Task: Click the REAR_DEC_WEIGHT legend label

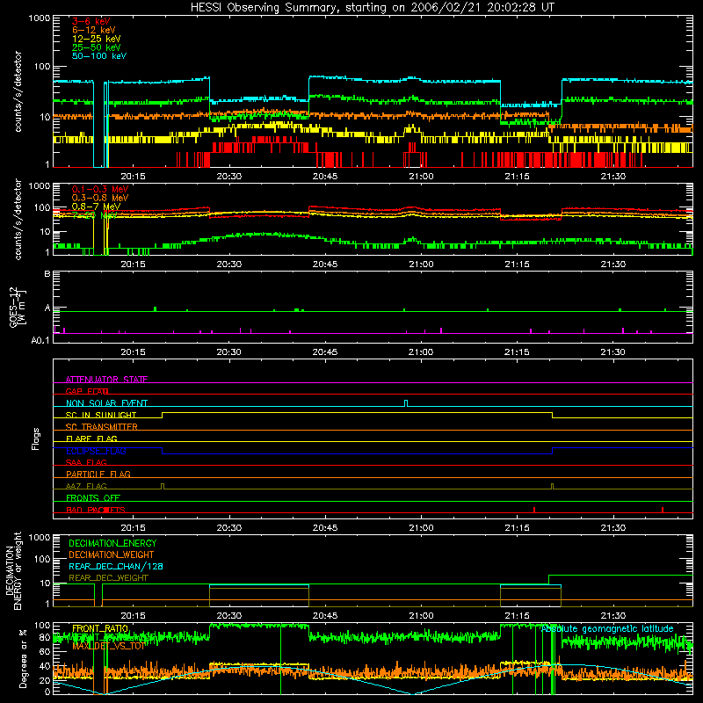Action: (x=108, y=578)
